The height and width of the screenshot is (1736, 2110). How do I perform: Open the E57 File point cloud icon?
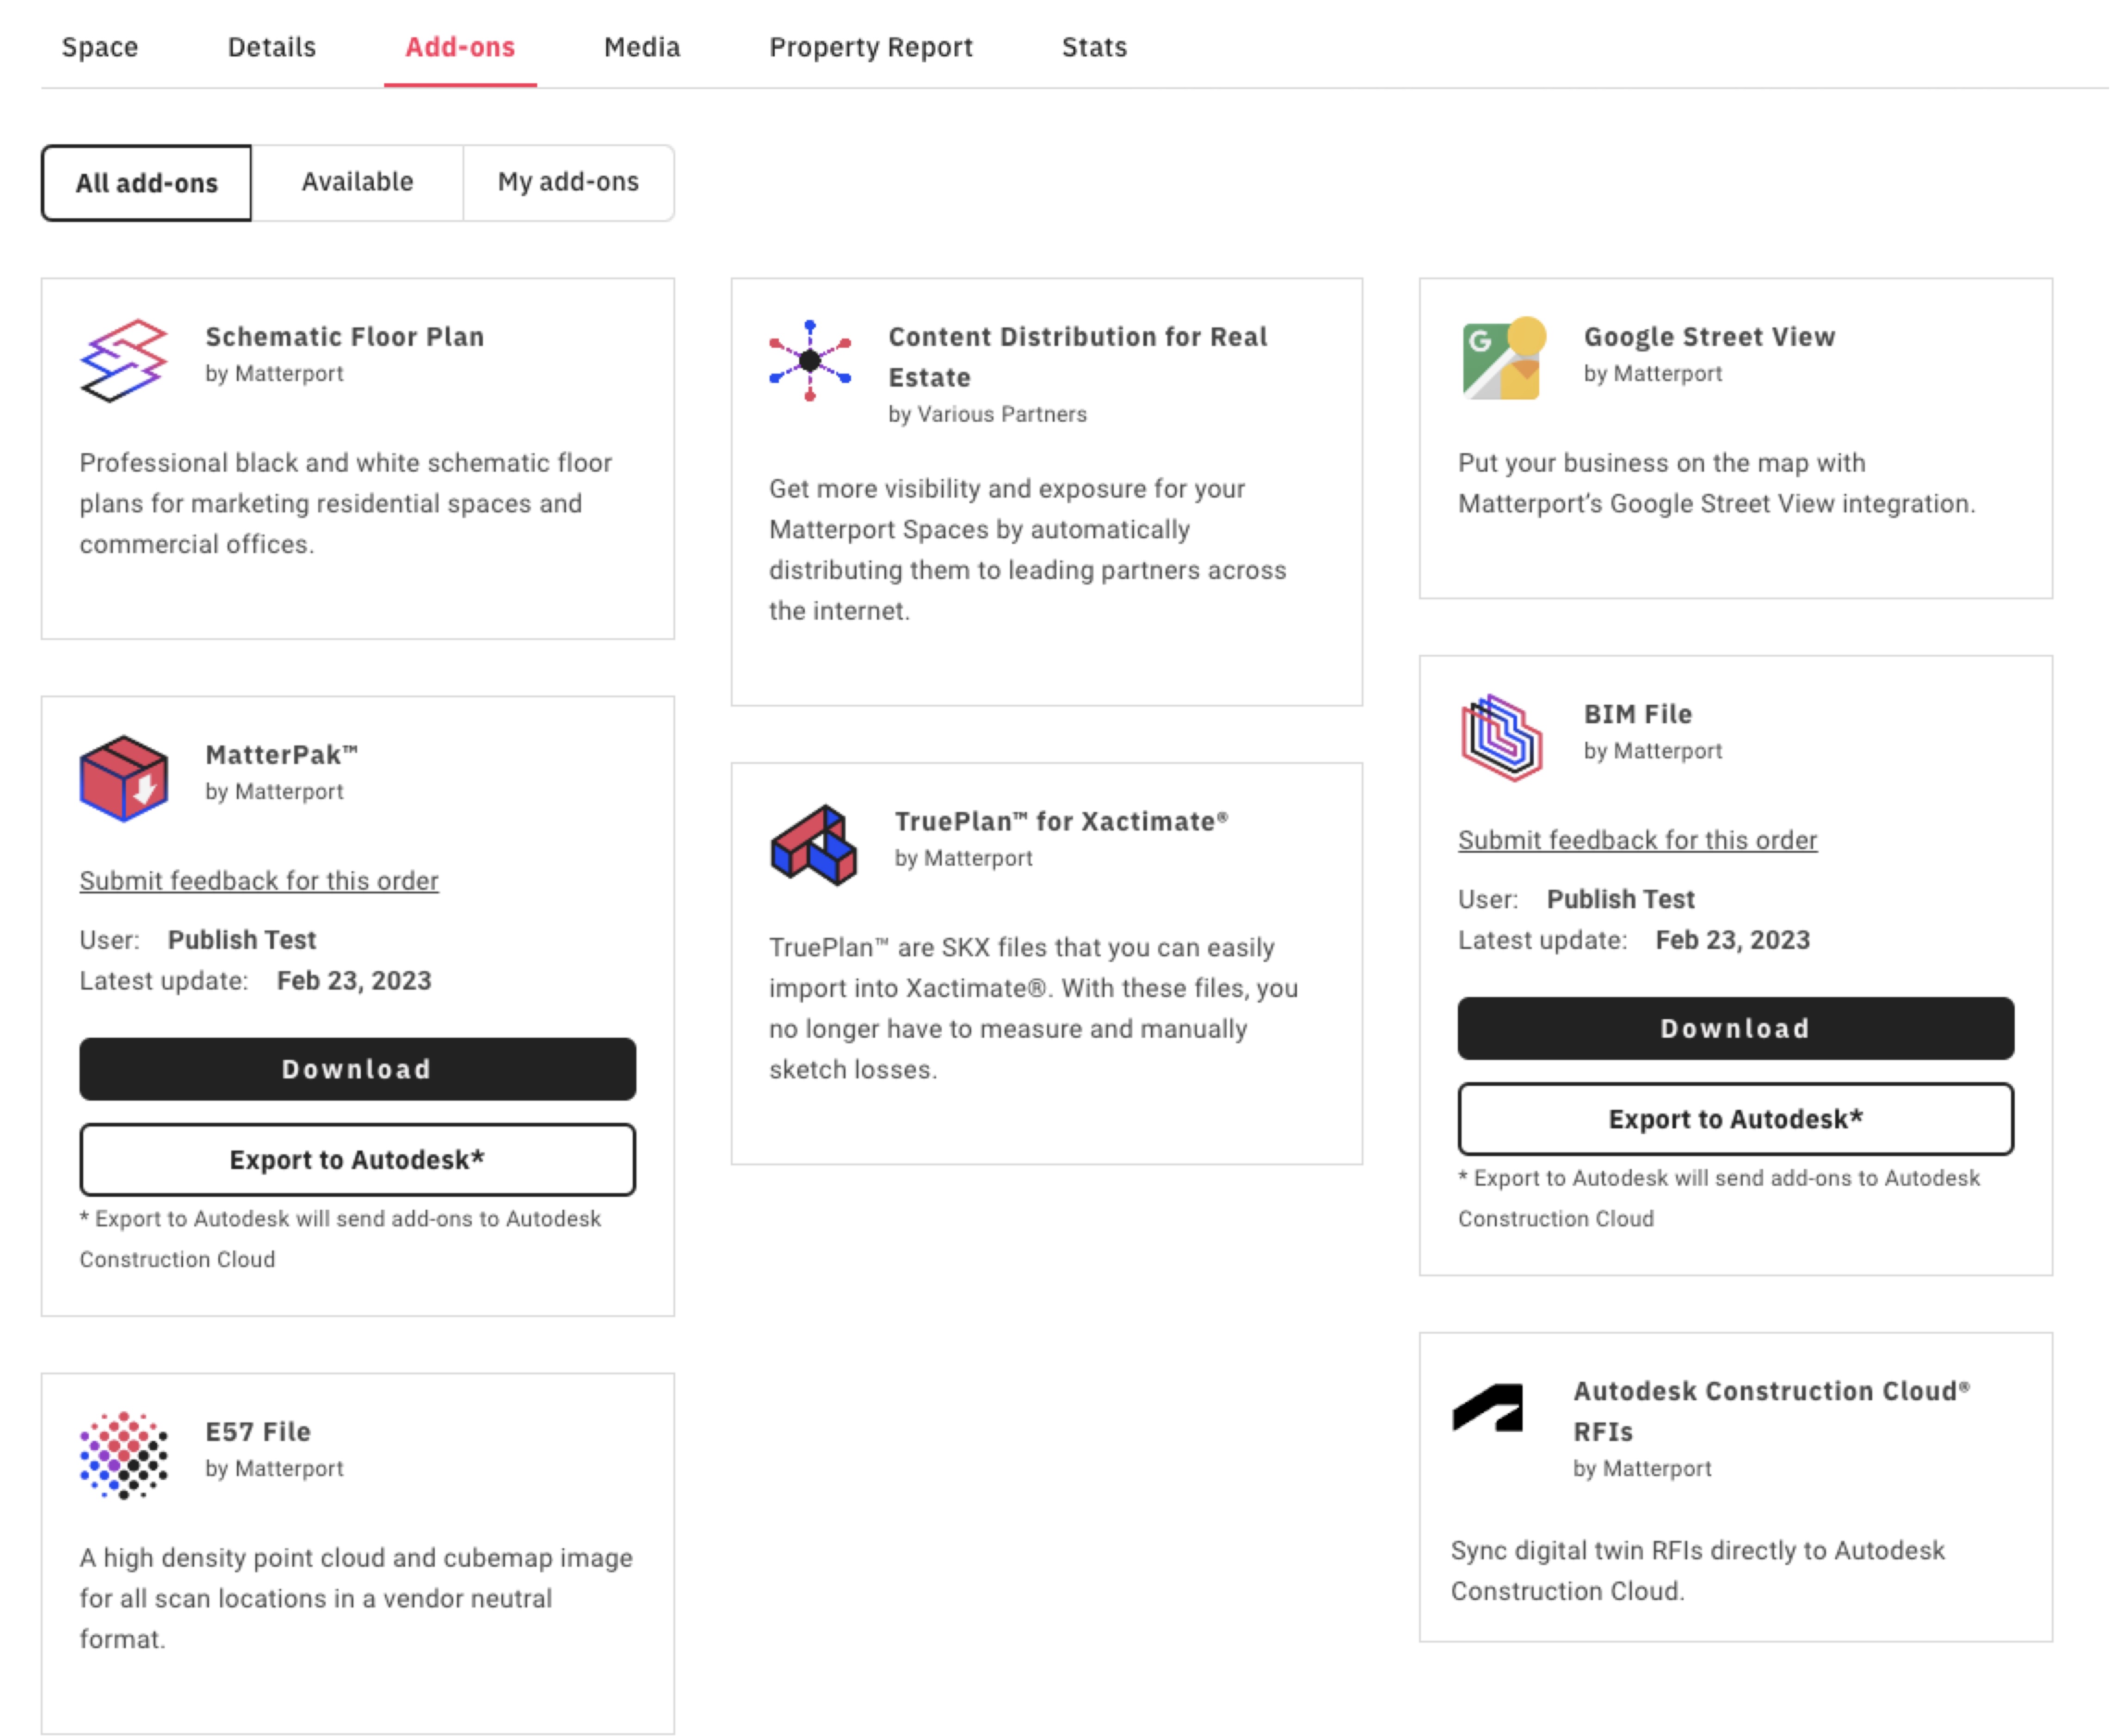[126, 1453]
